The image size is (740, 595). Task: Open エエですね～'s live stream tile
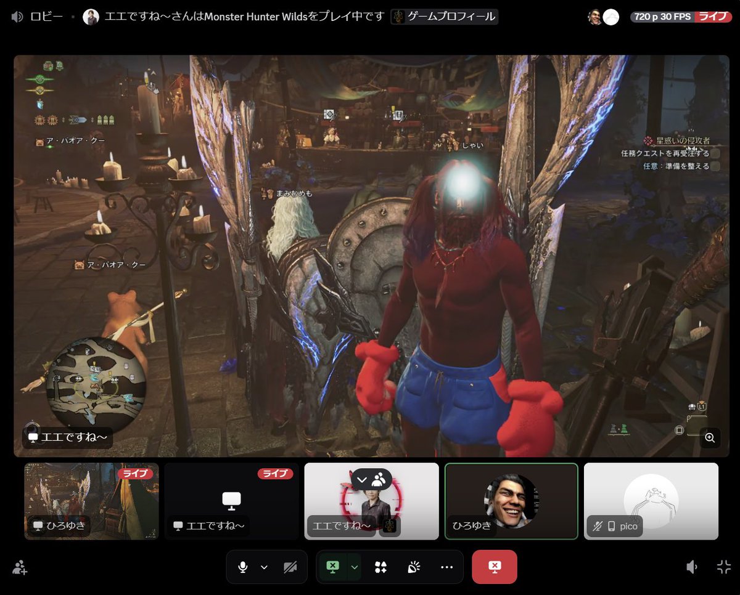(231, 501)
